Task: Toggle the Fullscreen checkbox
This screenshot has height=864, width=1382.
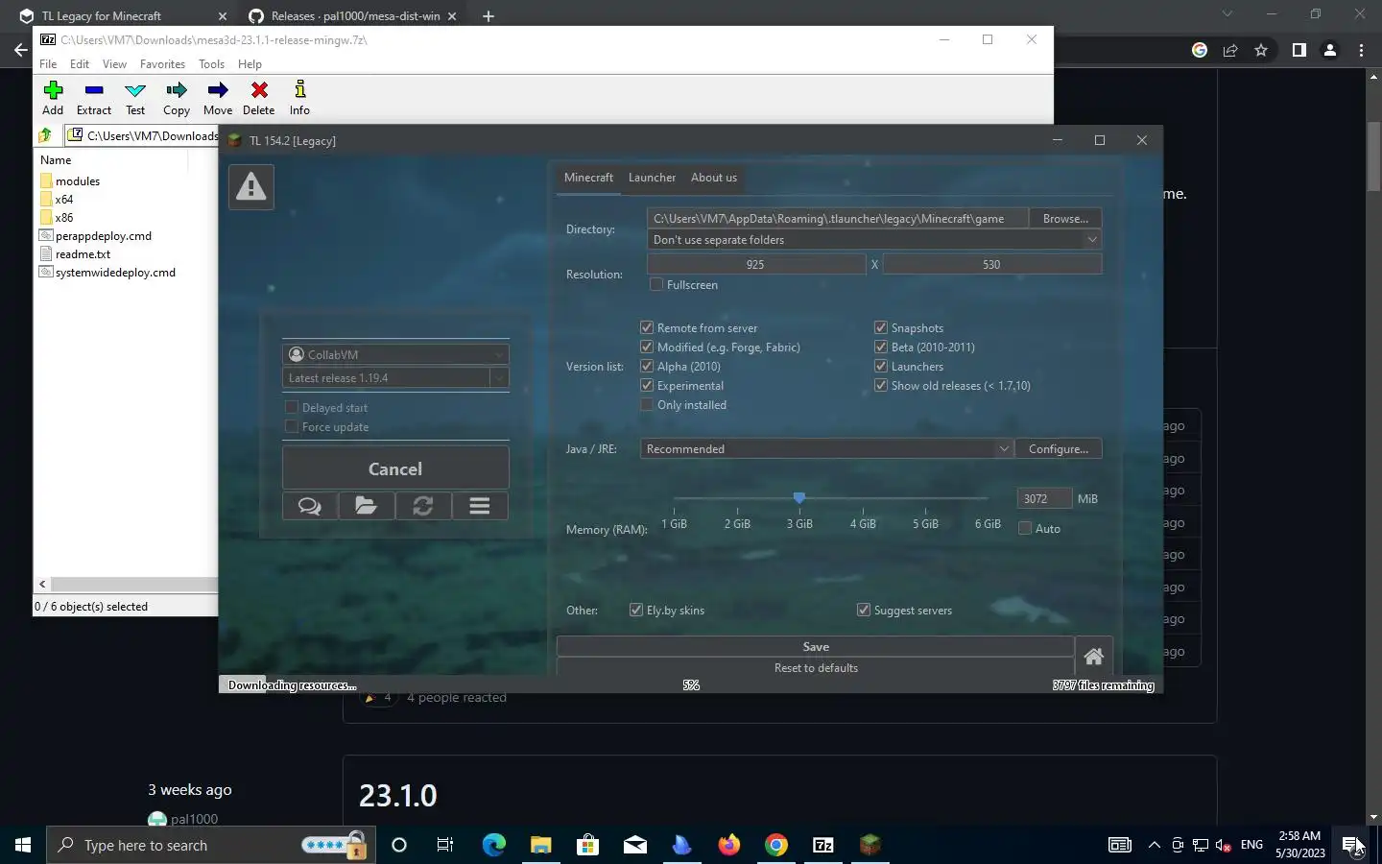Action: click(x=656, y=284)
